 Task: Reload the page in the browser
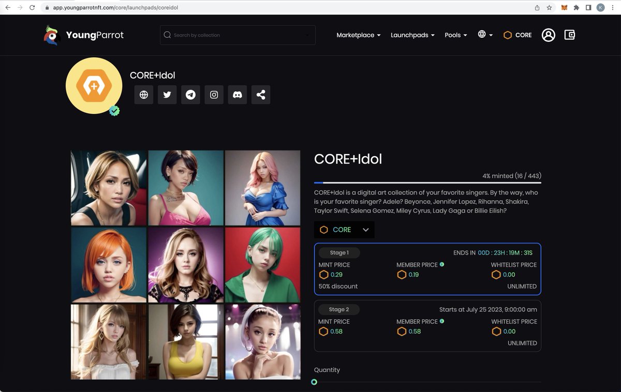coord(32,8)
